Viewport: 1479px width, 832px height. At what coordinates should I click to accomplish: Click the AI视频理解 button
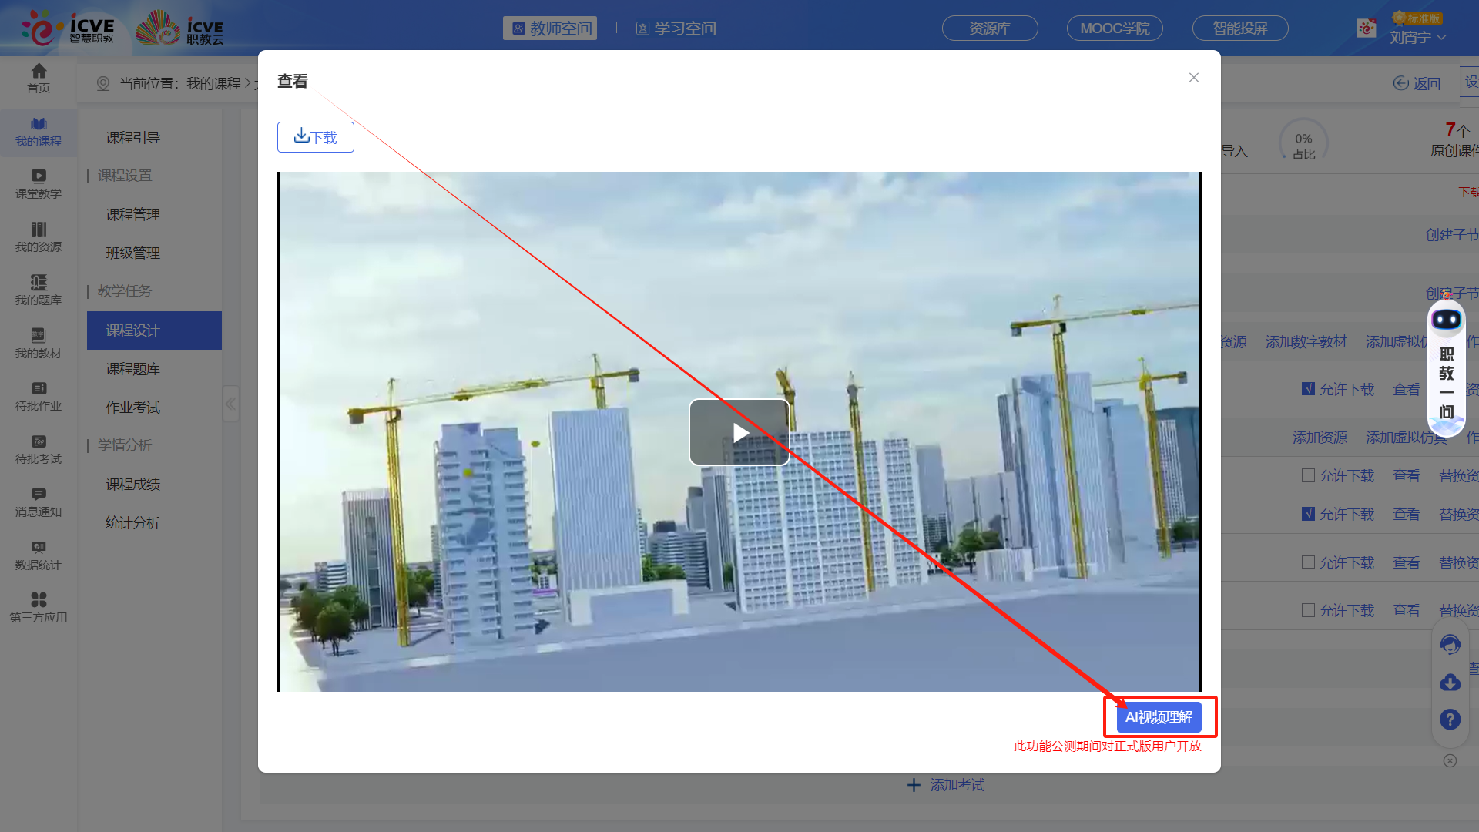[1159, 717]
